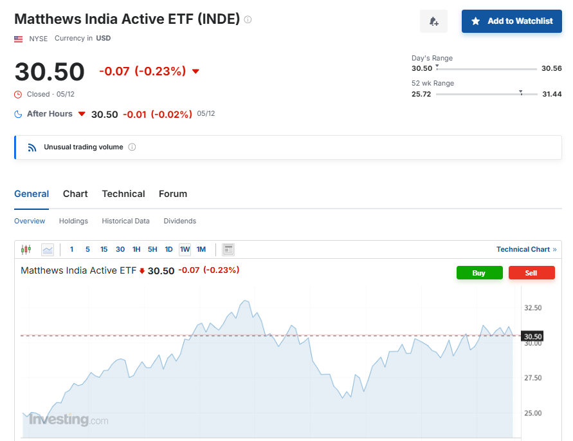Click the 52 wk Range slider marker

click(x=521, y=93)
